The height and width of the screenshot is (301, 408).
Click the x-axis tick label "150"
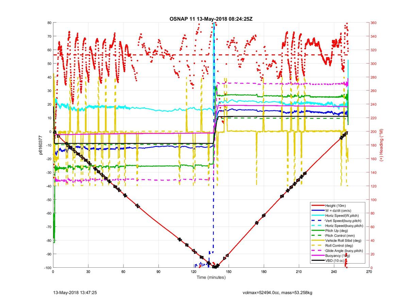pos(228,272)
